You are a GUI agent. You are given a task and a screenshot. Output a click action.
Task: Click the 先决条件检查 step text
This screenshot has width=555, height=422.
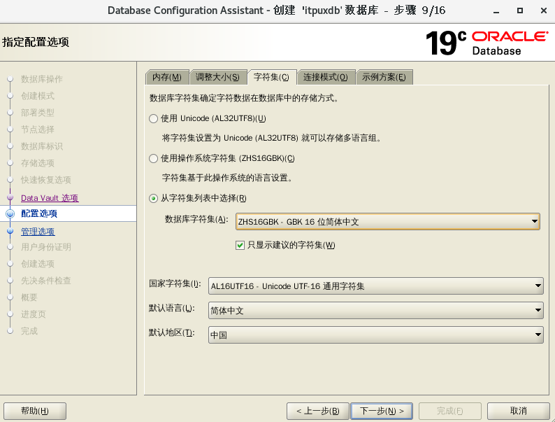pyautogui.click(x=46, y=281)
